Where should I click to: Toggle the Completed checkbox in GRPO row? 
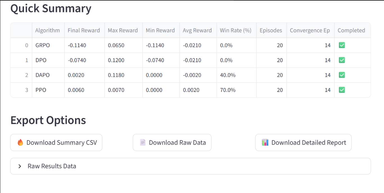(x=342, y=45)
